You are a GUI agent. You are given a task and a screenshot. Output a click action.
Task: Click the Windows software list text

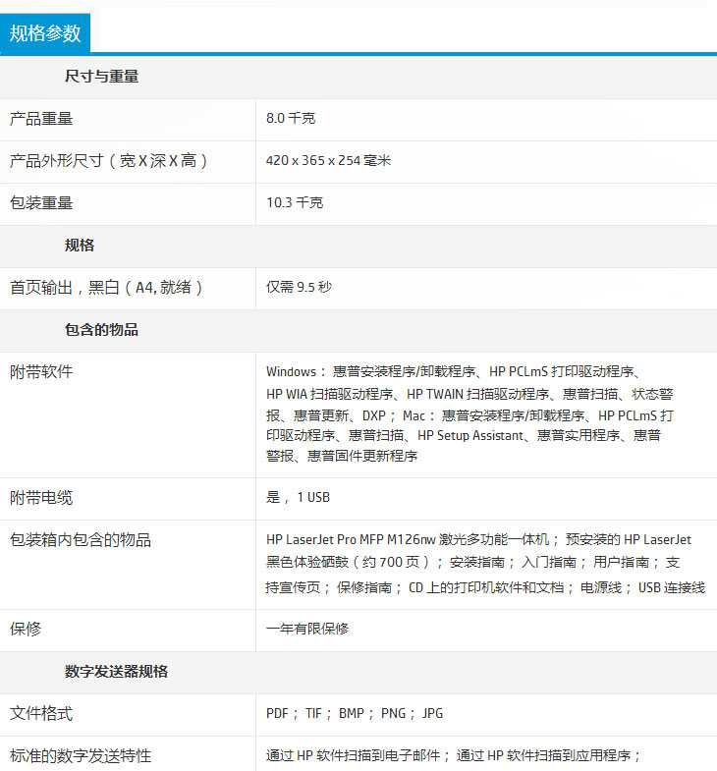click(469, 414)
